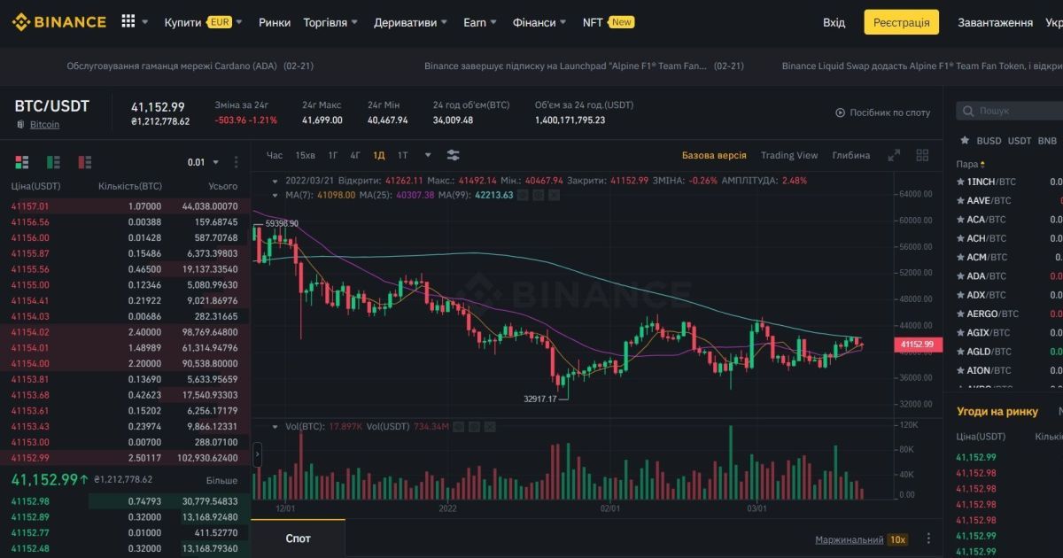The width and height of the screenshot is (1063, 558).
Task: Select the combined buy/sell order book view
Action: [x=21, y=162]
